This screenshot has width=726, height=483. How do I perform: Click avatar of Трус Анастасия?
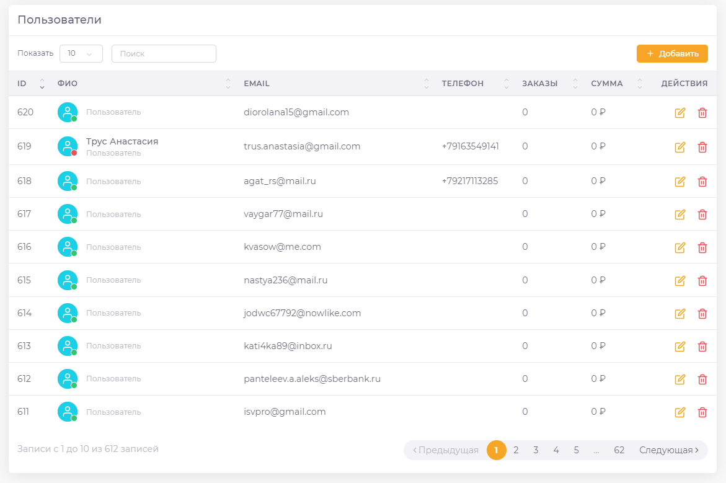click(x=68, y=146)
